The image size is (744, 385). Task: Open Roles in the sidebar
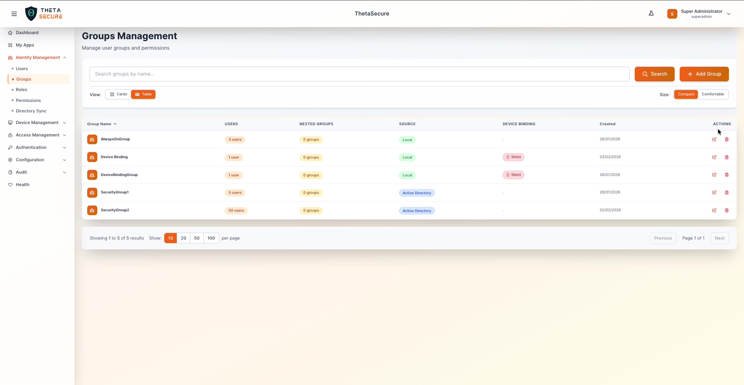tap(22, 90)
